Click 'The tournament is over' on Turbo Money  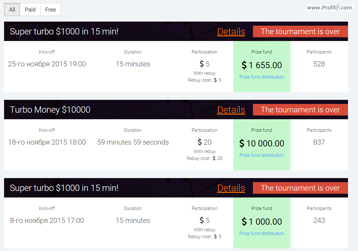300,110
